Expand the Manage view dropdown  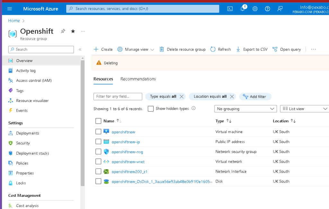point(136,49)
